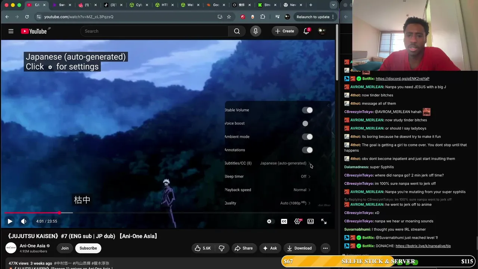Turn off Ambient mode toggle
Screen dimensions: 478x269
[307, 137]
